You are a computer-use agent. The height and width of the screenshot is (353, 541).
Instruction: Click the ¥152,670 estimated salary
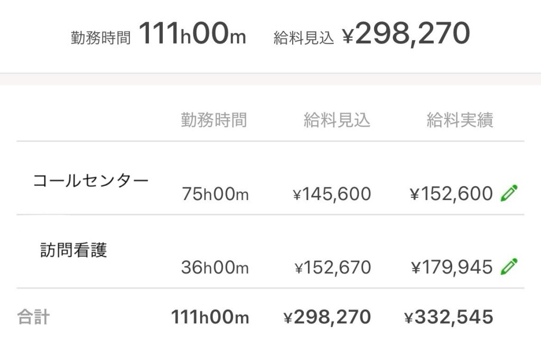click(x=333, y=268)
